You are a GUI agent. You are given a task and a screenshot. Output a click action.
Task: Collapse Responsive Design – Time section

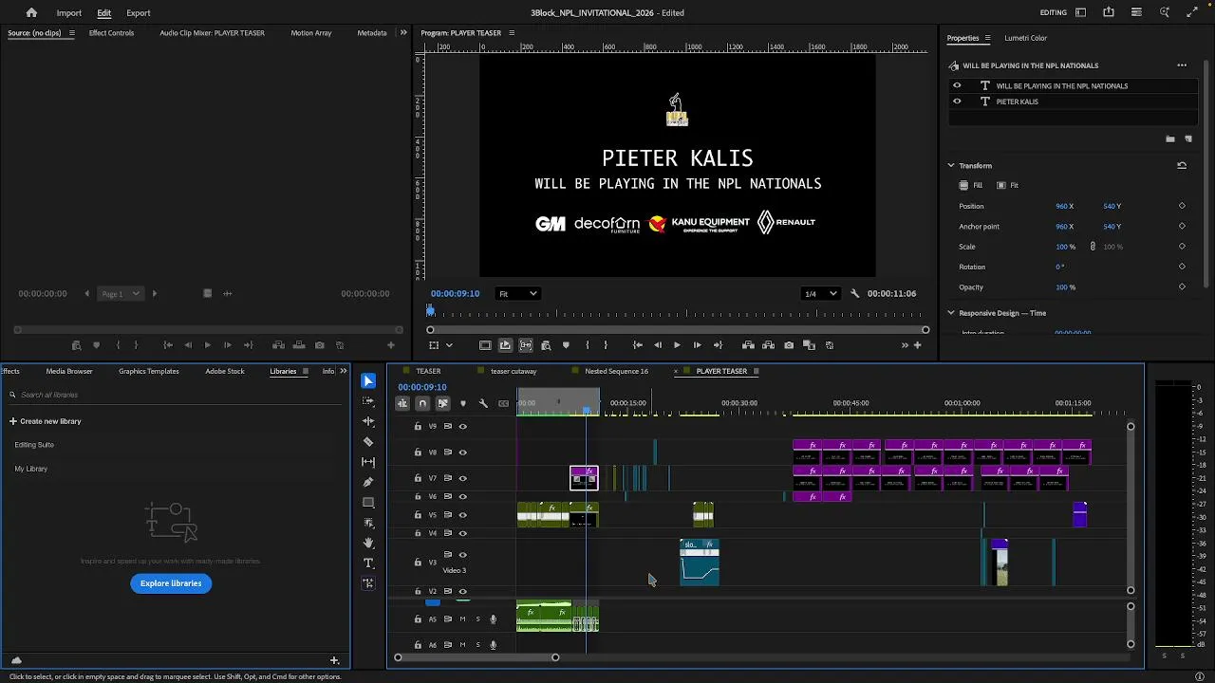(x=951, y=313)
